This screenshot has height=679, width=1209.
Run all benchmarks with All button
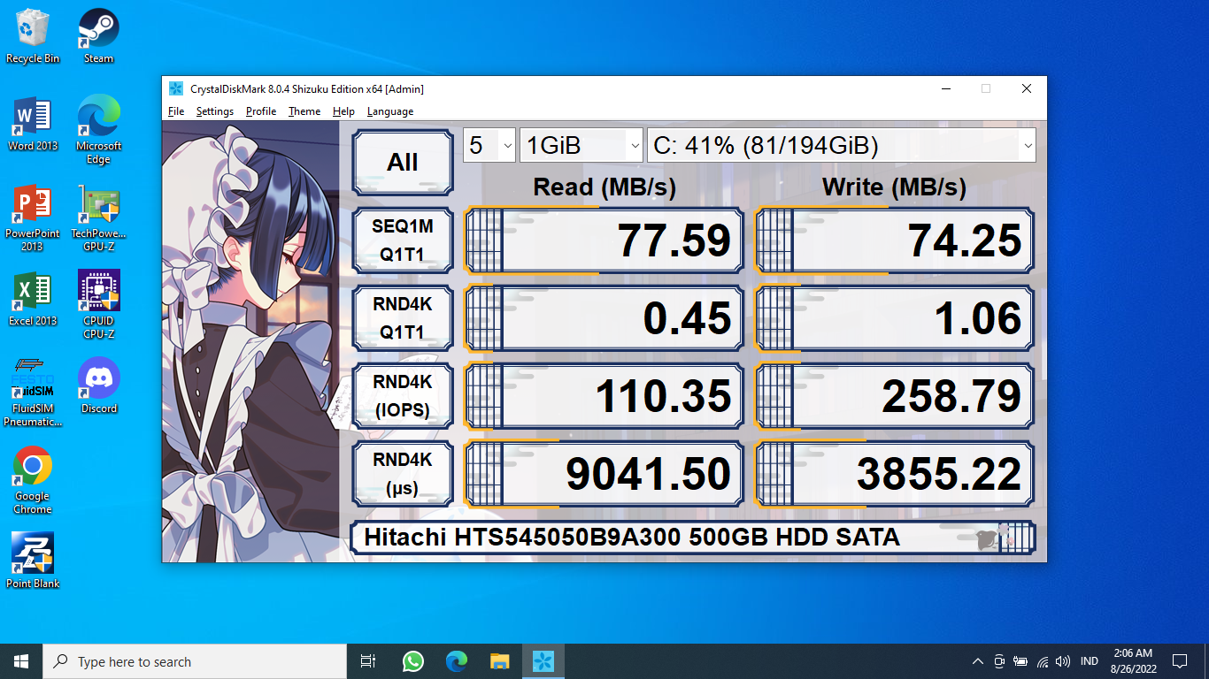pyautogui.click(x=403, y=163)
